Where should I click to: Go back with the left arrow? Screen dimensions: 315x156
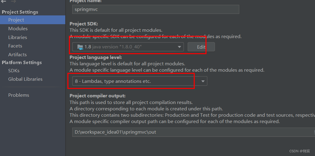tap(4, 2)
